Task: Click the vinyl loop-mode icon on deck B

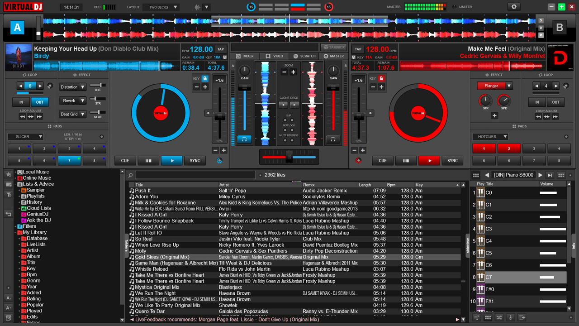Action: 565,86
